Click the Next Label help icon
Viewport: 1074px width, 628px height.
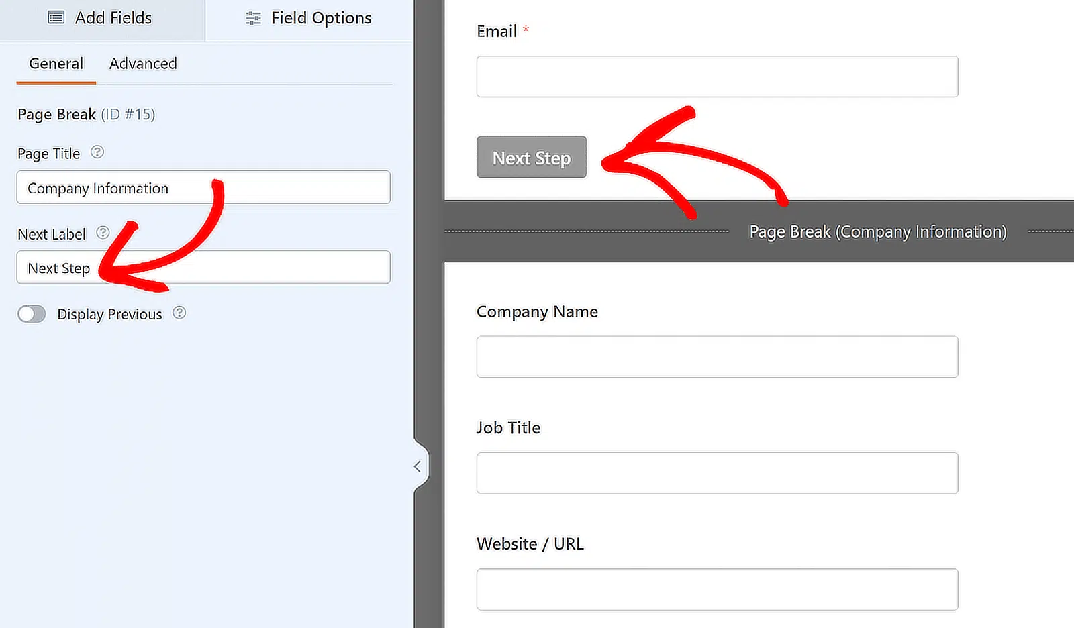click(x=103, y=233)
